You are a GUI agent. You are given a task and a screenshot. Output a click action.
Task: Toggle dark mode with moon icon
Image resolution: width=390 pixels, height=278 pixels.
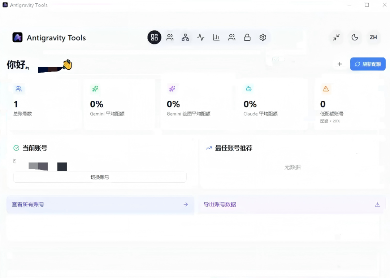point(355,37)
